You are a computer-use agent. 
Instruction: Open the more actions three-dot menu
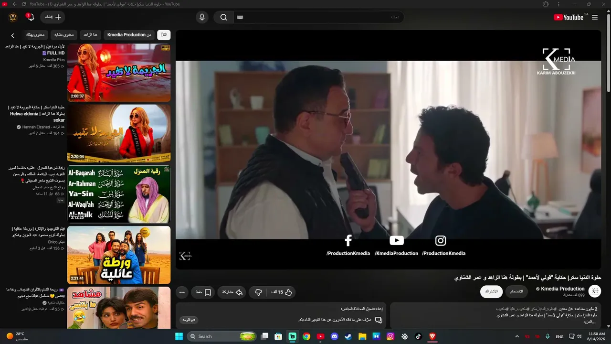[182, 292]
